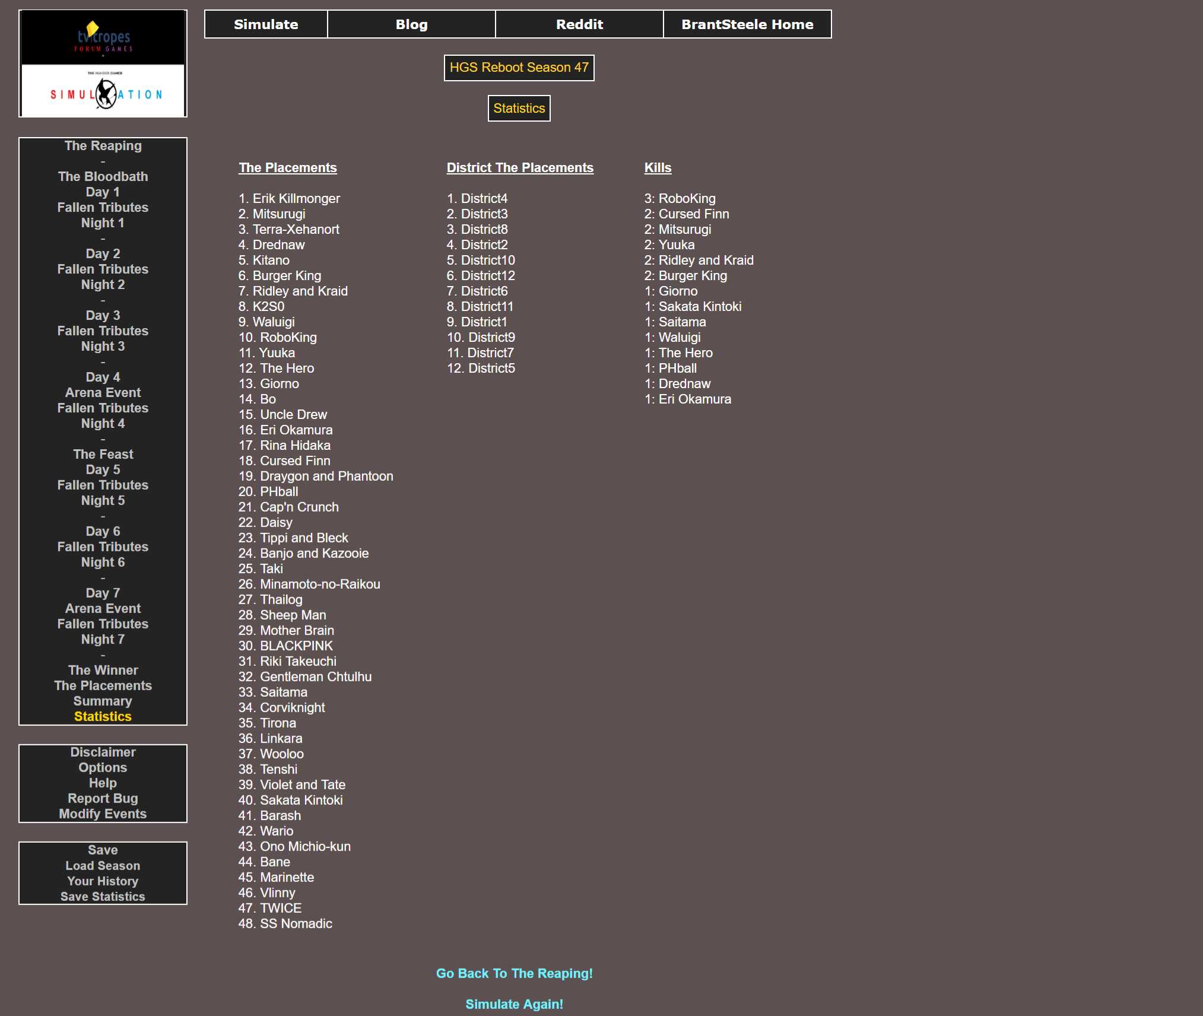The width and height of the screenshot is (1203, 1016).
Task: Open the Simulate menu tab
Action: [x=266, y=24]
